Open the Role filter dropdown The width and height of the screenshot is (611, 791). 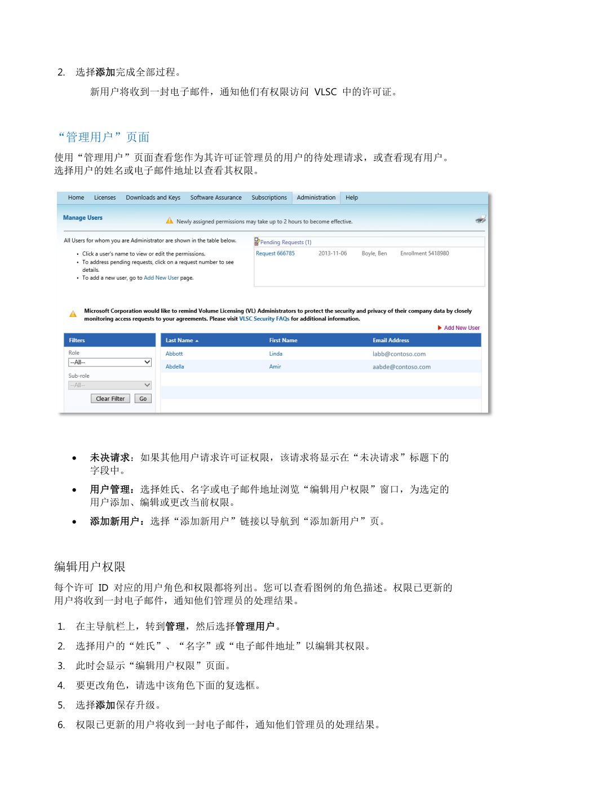coord(110,362)
